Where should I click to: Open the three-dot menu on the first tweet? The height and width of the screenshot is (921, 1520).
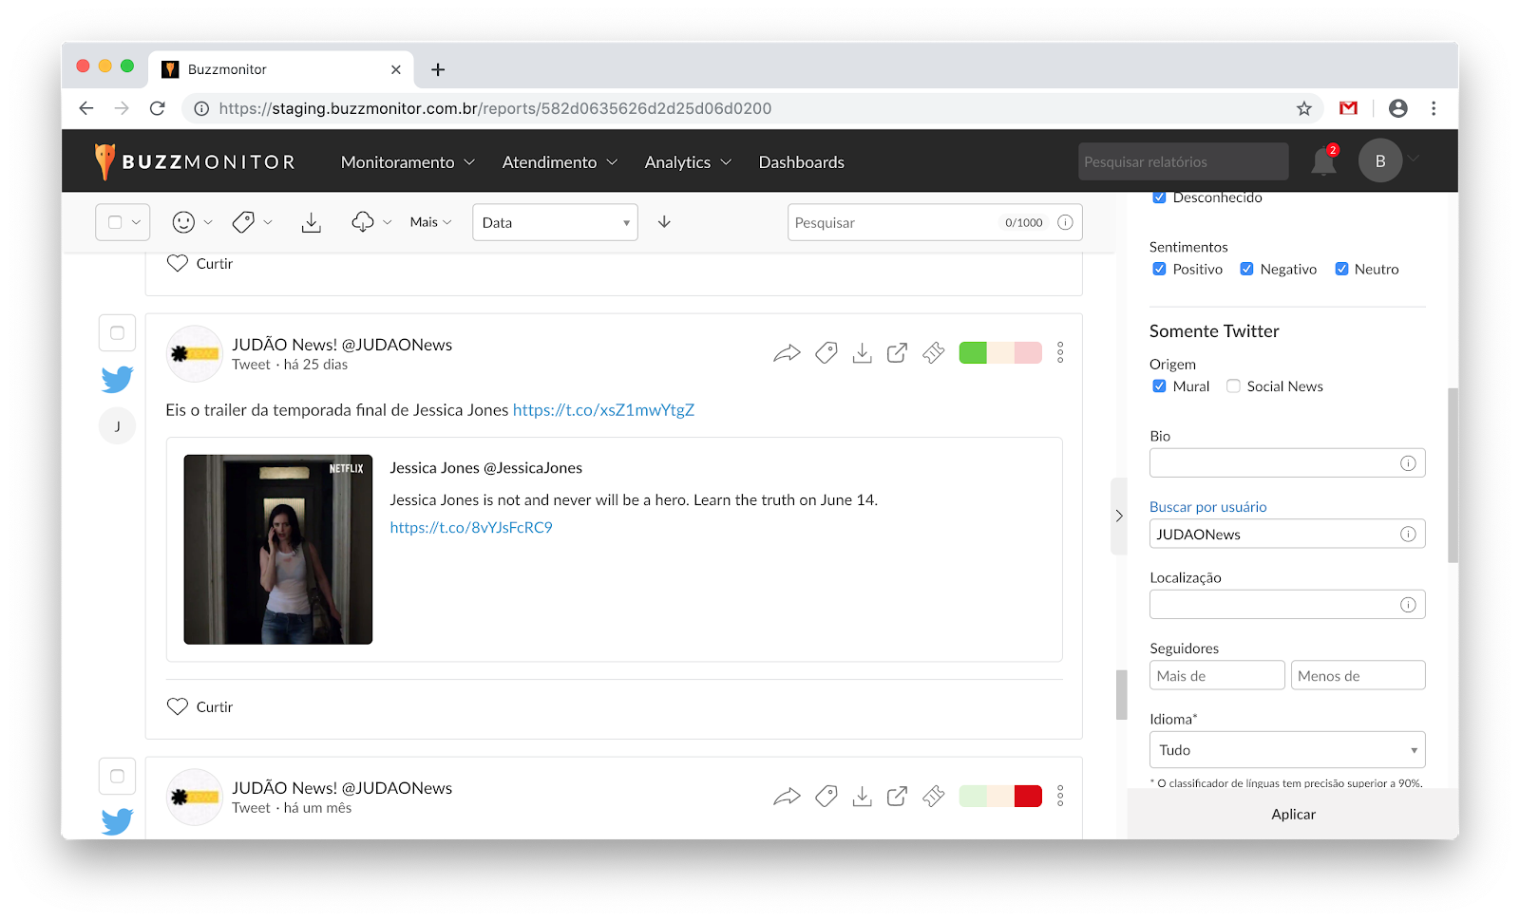[x=1060, y=353]
